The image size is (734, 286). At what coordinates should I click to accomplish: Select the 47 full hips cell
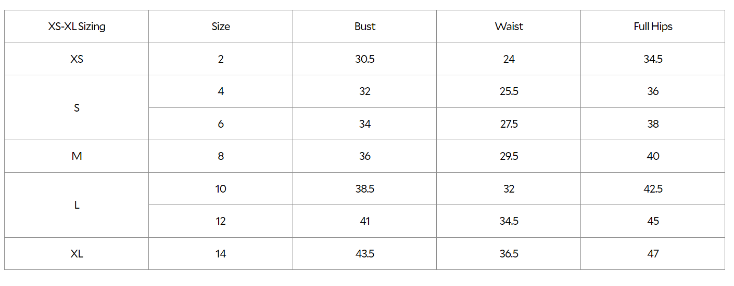[x=653, y=254]
